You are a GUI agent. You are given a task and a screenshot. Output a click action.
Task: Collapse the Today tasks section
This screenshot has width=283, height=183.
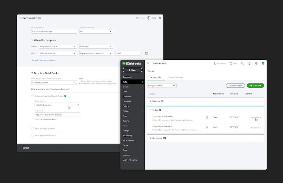click(150, 110)
